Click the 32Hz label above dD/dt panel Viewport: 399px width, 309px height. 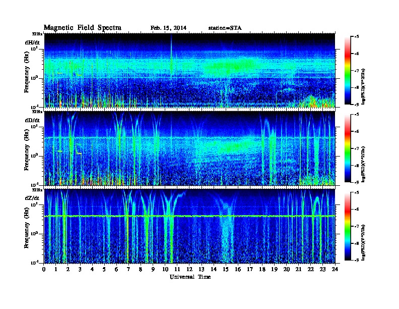click(37, 112)
